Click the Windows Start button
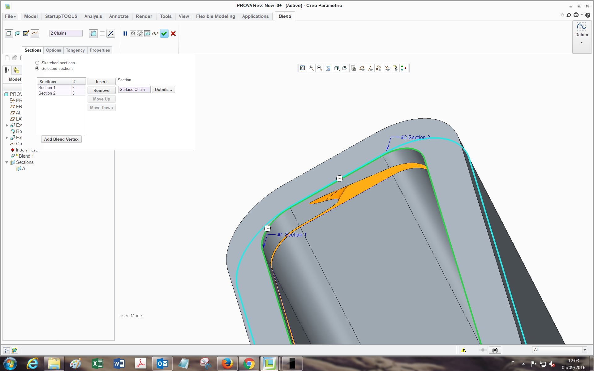594x371 pixels. (10, 364)
